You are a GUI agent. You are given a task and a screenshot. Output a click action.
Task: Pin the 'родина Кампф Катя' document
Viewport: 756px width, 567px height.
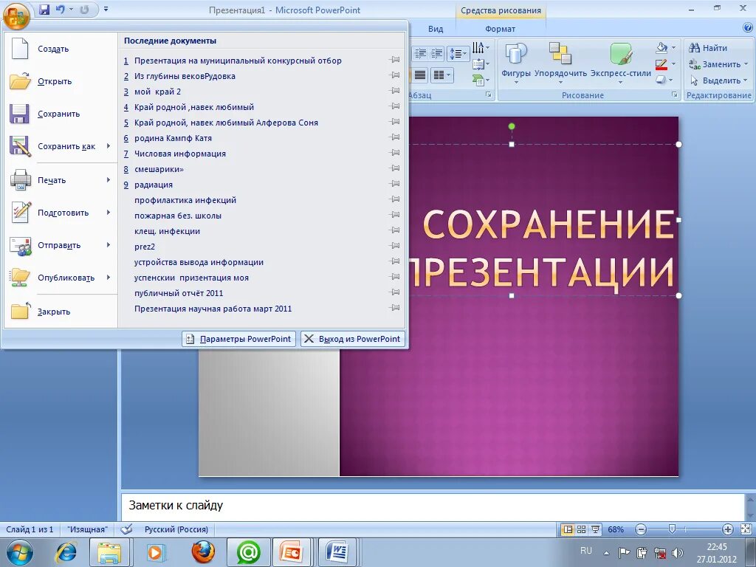[395, 137]
